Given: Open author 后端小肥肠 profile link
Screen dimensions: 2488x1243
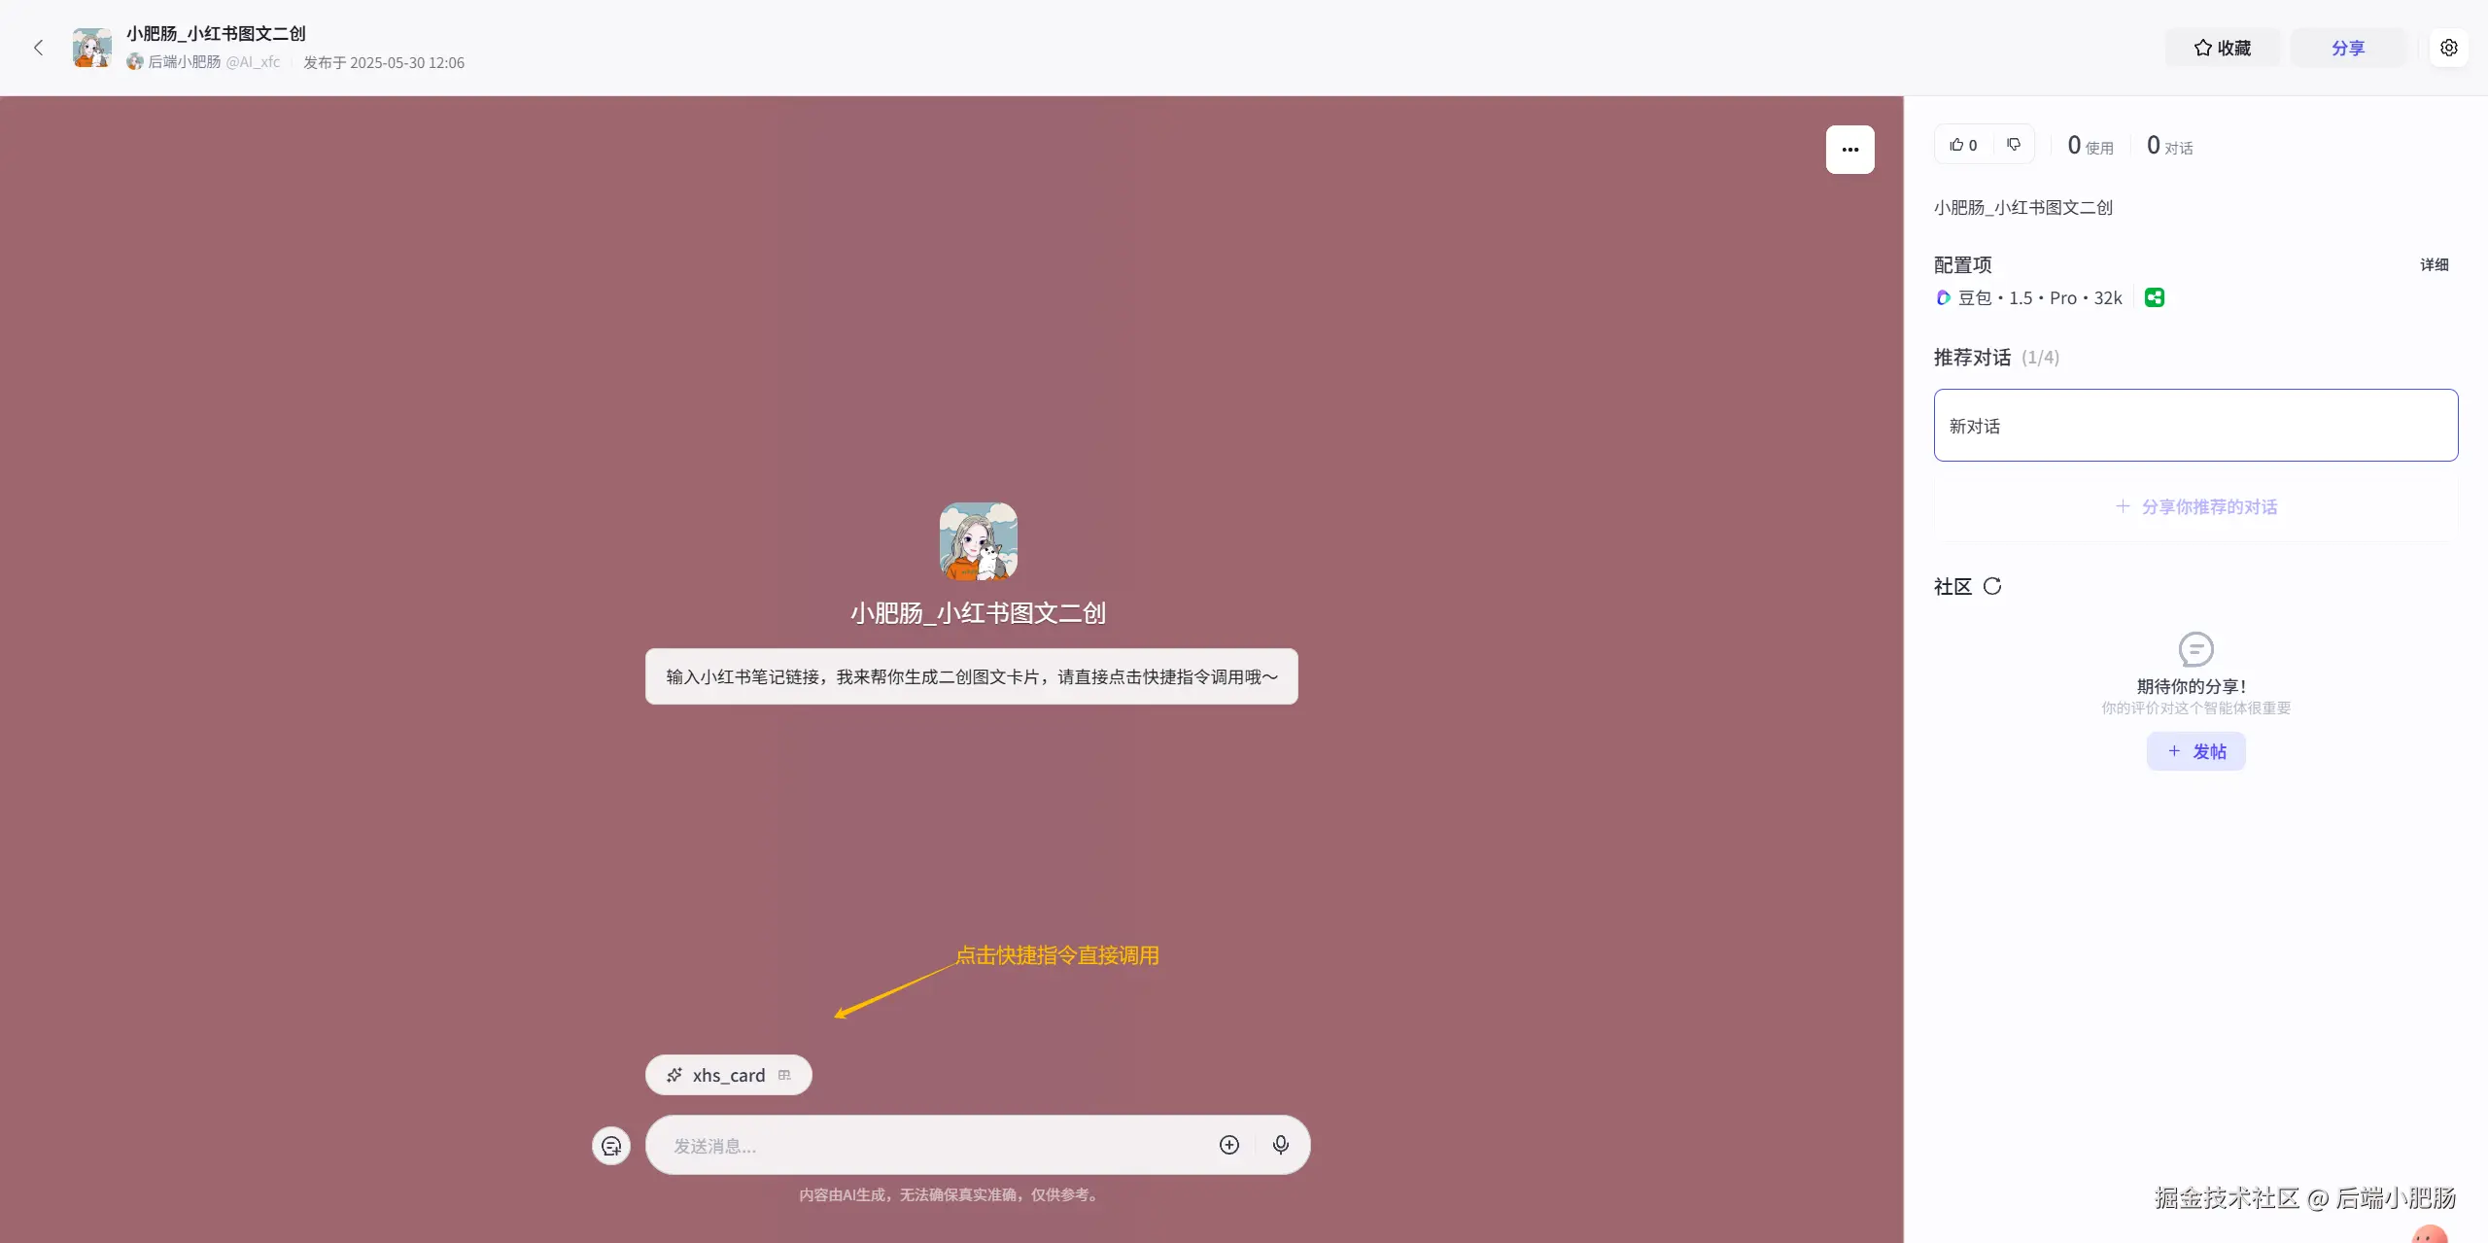Looking at the screenshot, I should click(184, 62).
